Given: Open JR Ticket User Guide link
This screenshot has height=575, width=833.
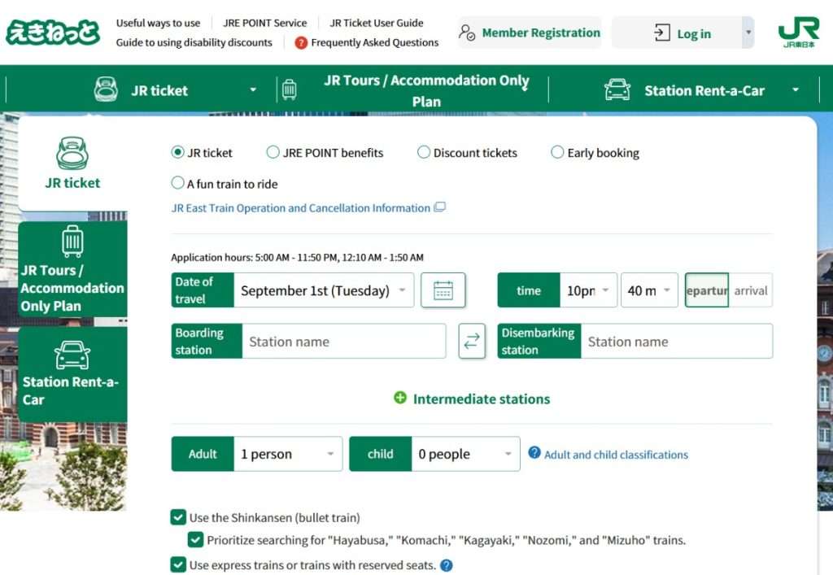Looking at the screenshot, I should pos(376,23).
